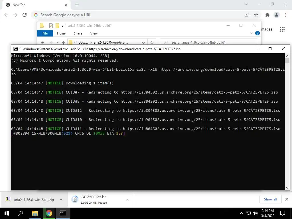Screen dimensions: 292x219
Task: Open the share page icon in Chrome
Action: (247, 15)
